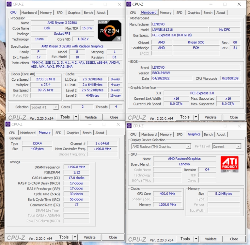Click Close button in the Mainboard window

pos(234,117)
